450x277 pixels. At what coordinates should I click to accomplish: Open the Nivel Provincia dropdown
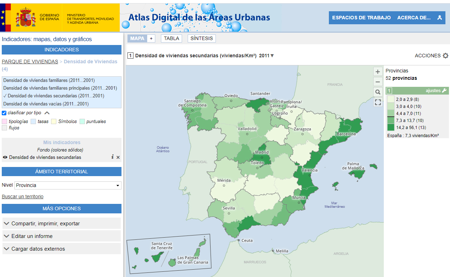click(68, 185)
